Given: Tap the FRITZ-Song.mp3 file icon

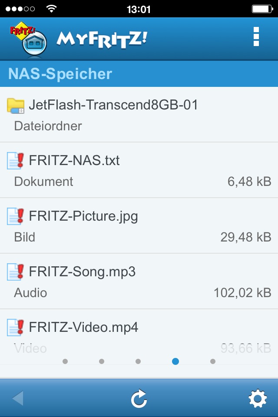Looking at the screenshot, I should 16,272.
